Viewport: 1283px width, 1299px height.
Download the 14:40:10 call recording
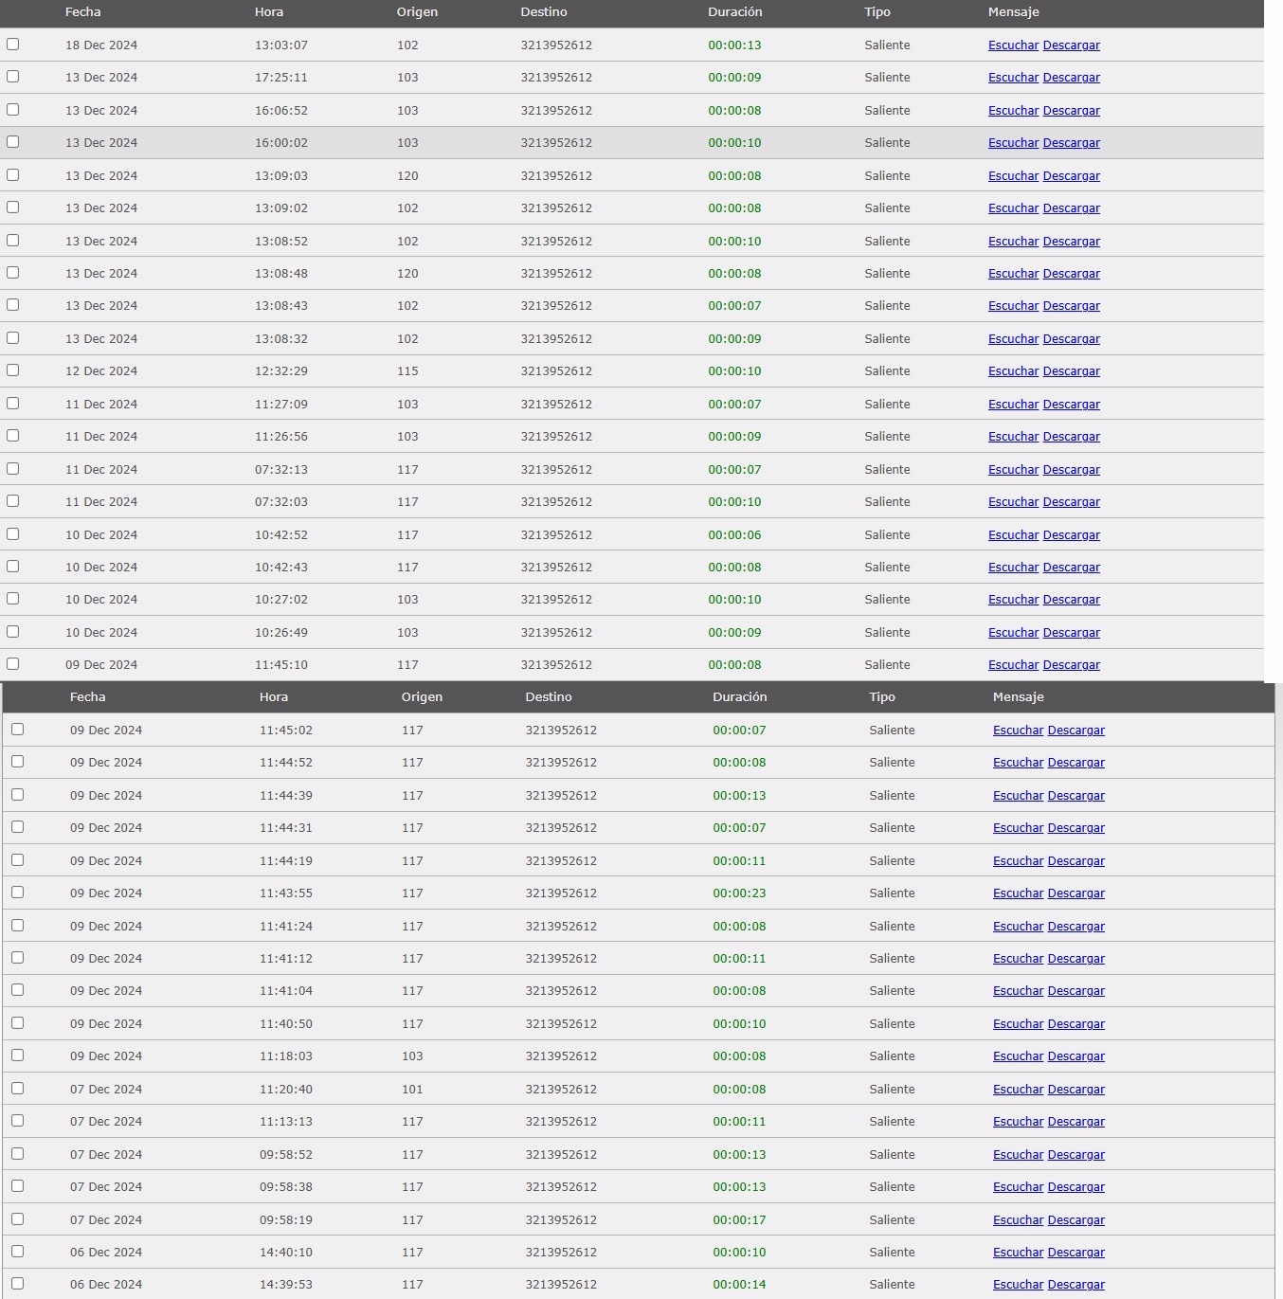coord(1075,1253)
